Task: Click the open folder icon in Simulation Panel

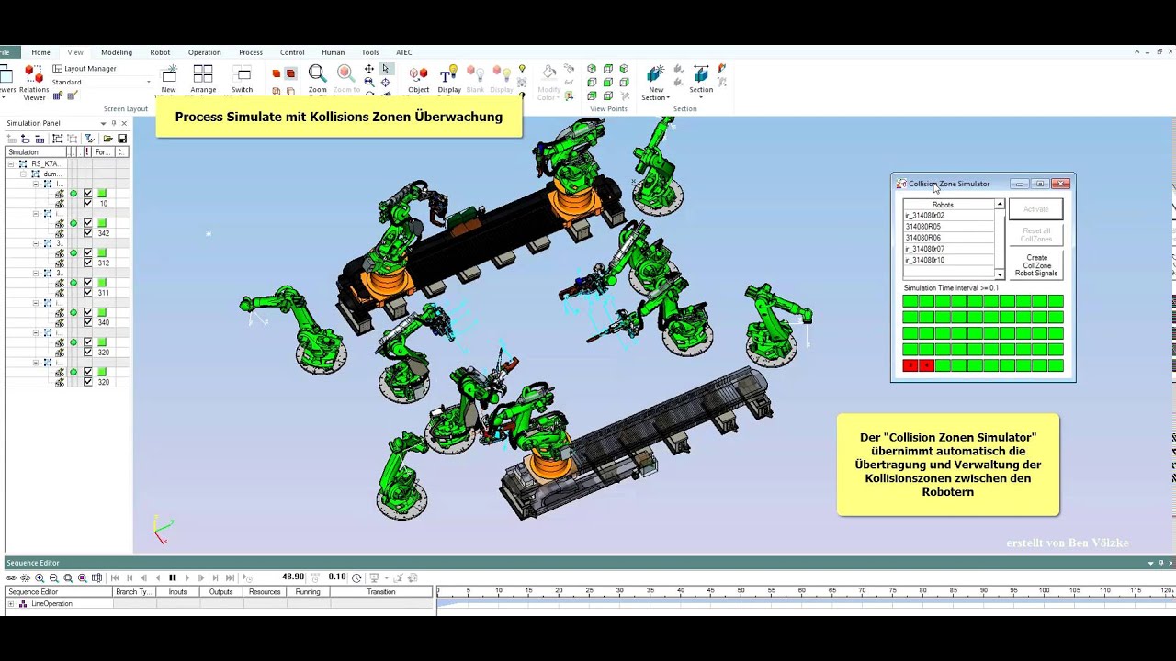Action: tap(107, 139)
